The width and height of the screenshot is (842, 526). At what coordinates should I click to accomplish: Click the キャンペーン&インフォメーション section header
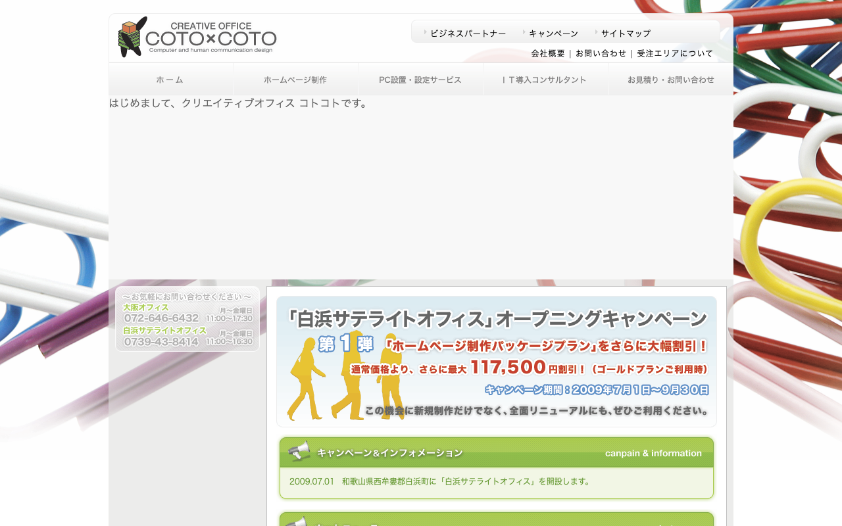click(x=497, y=452)
